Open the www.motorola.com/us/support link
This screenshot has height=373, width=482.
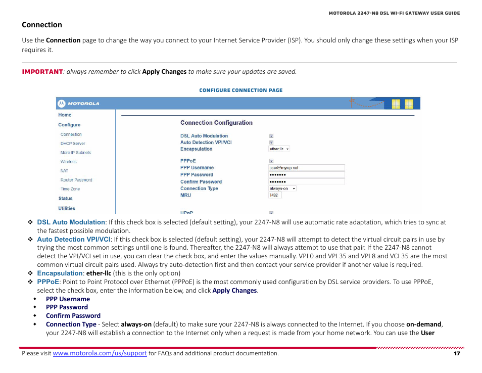(x=100, y=353)
